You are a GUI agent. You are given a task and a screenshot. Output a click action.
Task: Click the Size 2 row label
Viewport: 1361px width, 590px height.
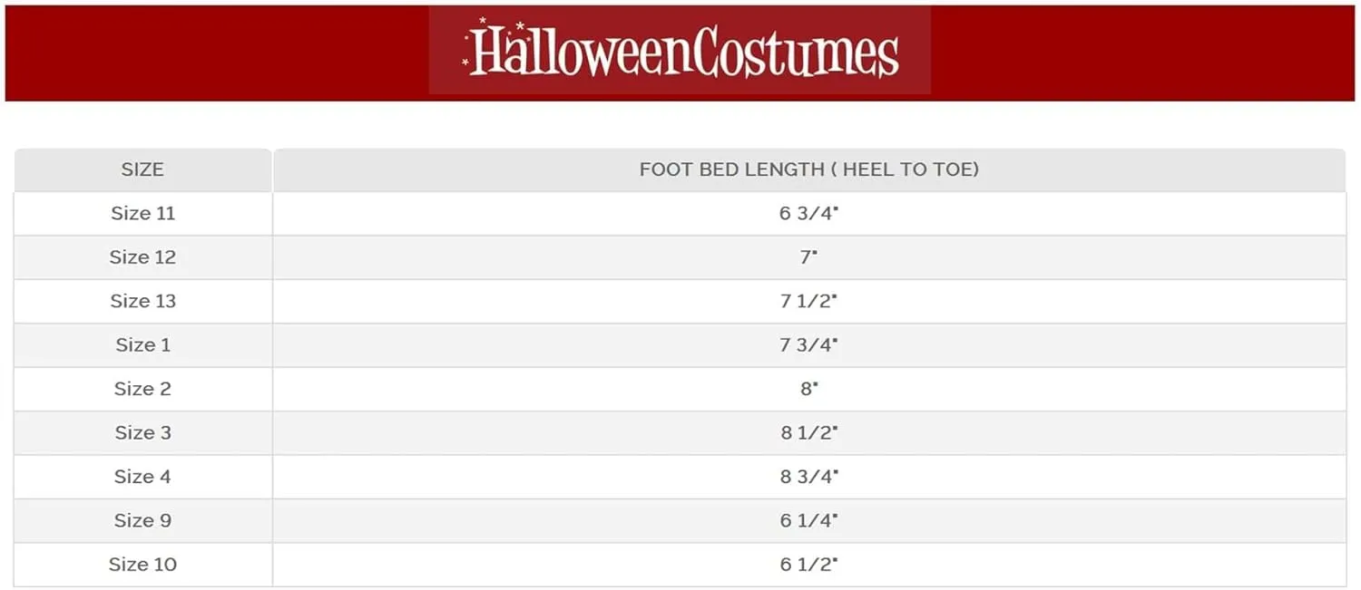[142, 389]
